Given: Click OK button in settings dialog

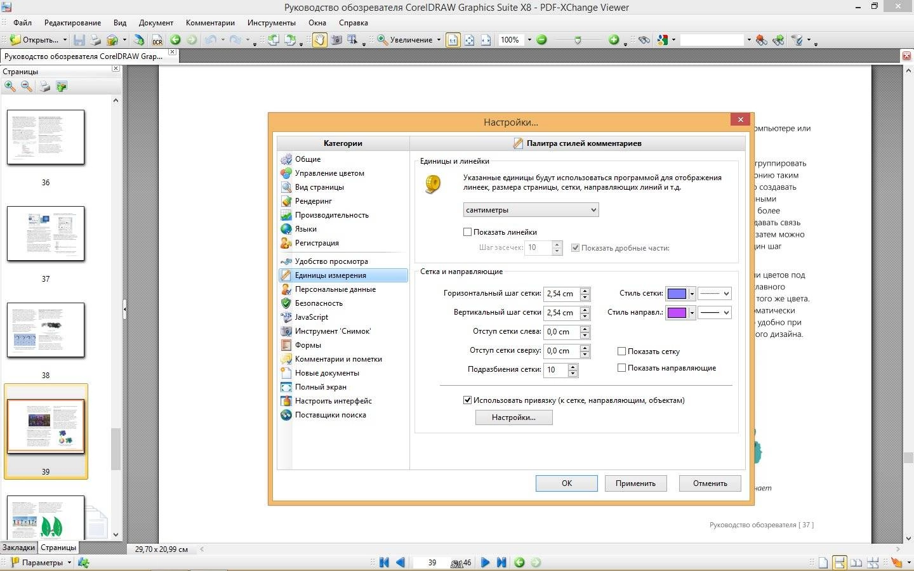Looking at the screenshot, I should [566, 483].
